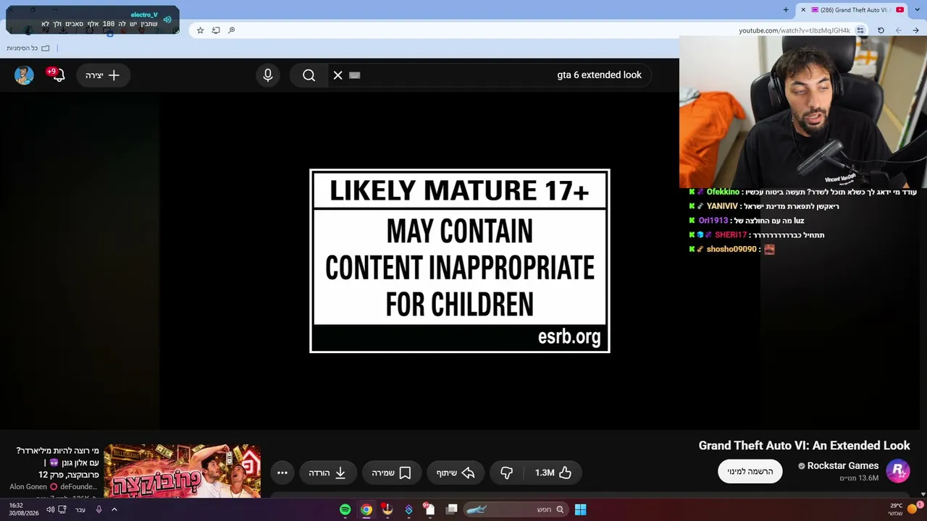Open the YouTube account avatar menu
Screen dimensions: 927x521
(x=24, y=75)
